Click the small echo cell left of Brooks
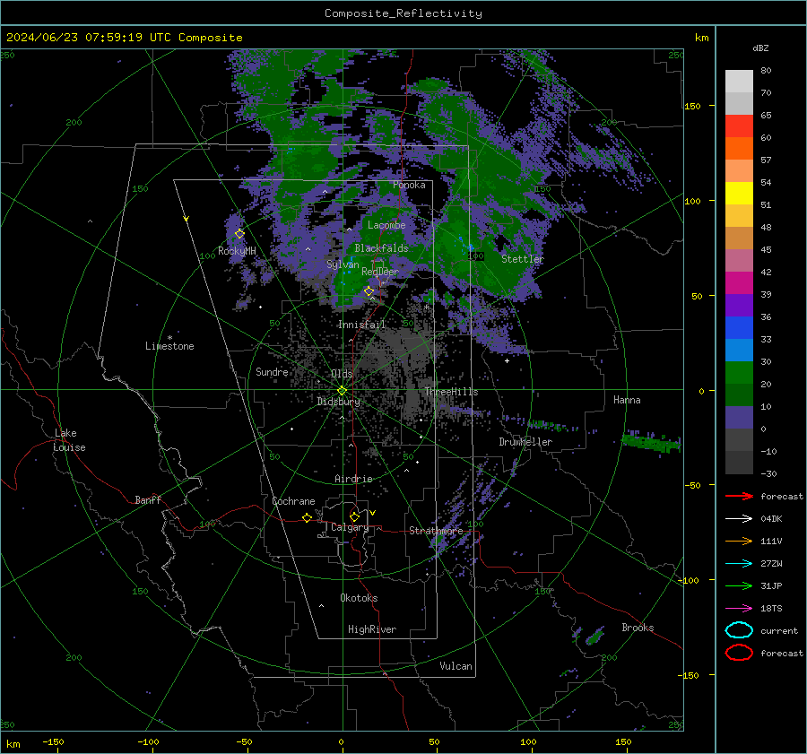Viewport: 807px width, 754px height. click(x=595, y=637)
